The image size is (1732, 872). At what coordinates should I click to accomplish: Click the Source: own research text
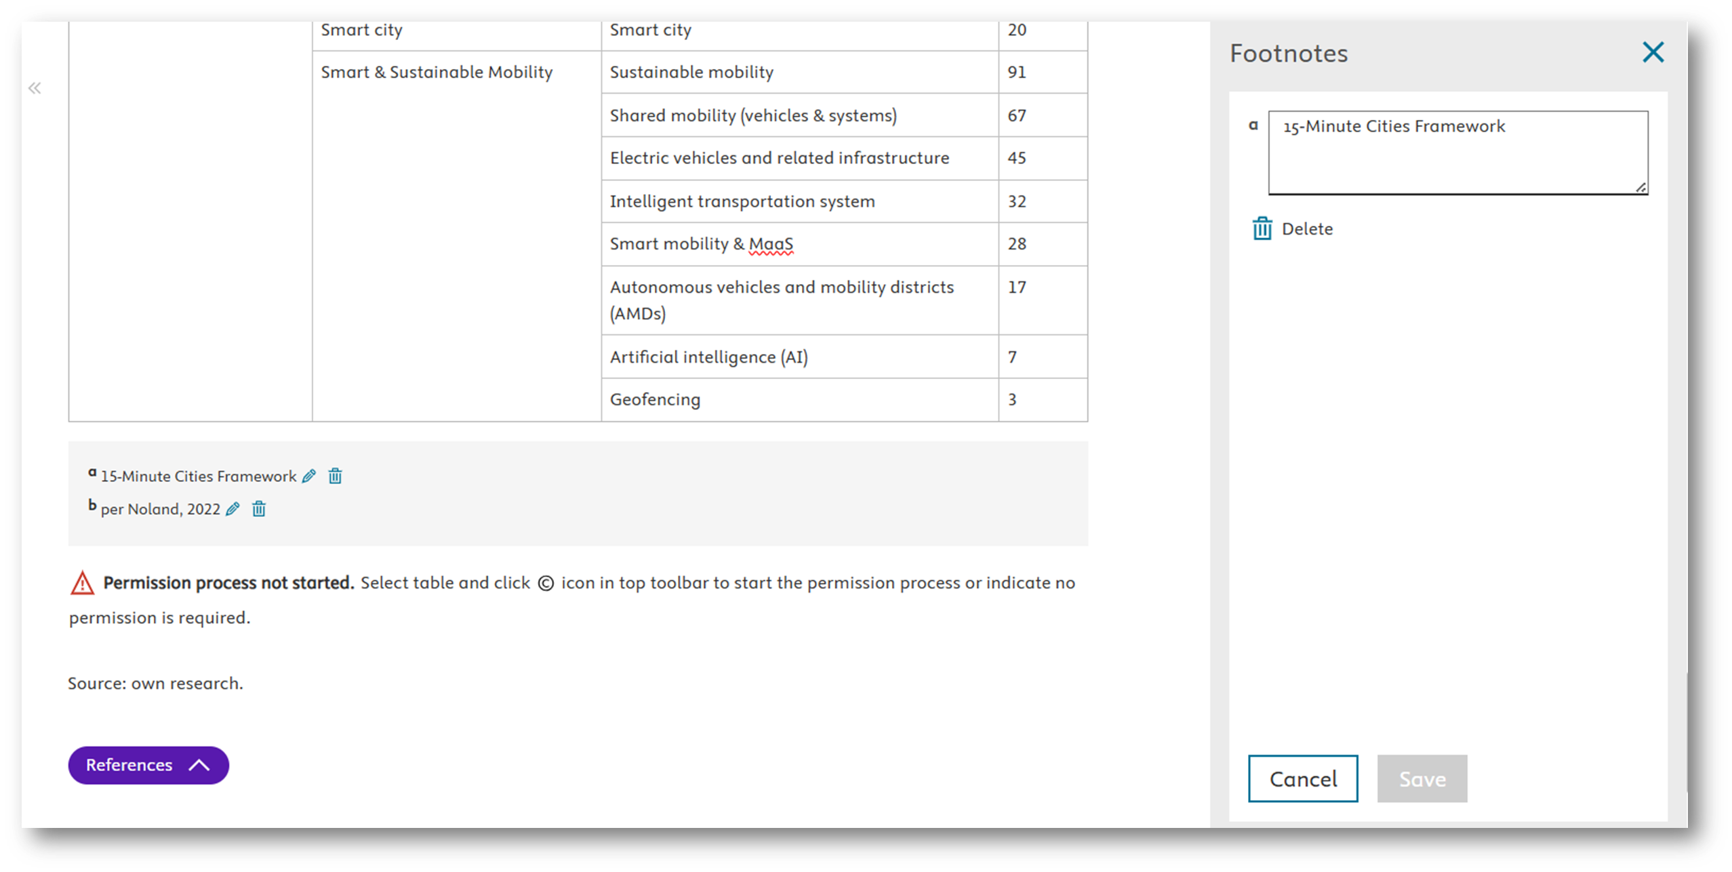click(x=155, y=683)
